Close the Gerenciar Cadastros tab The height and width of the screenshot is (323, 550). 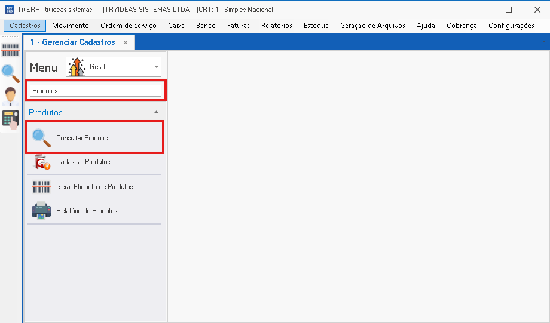126,42
